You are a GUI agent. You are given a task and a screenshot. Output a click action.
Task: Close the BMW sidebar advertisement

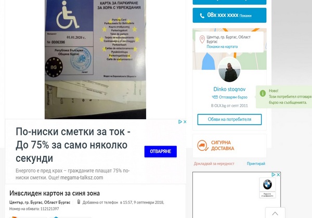pyautogui.click(x=278, y=175)
